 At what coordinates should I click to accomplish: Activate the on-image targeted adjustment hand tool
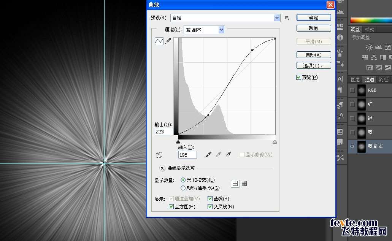pyautogui.click(x=160, y=155)
